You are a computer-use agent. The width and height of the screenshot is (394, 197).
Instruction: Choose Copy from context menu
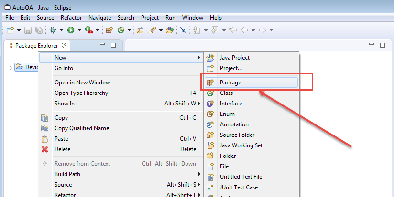point(121,118)
